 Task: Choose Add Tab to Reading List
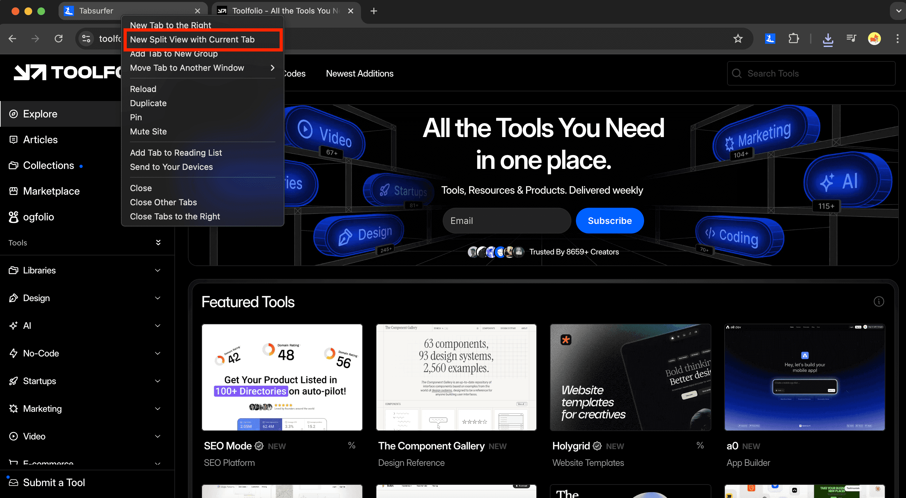pyautogui.click(x=203, y=152)
